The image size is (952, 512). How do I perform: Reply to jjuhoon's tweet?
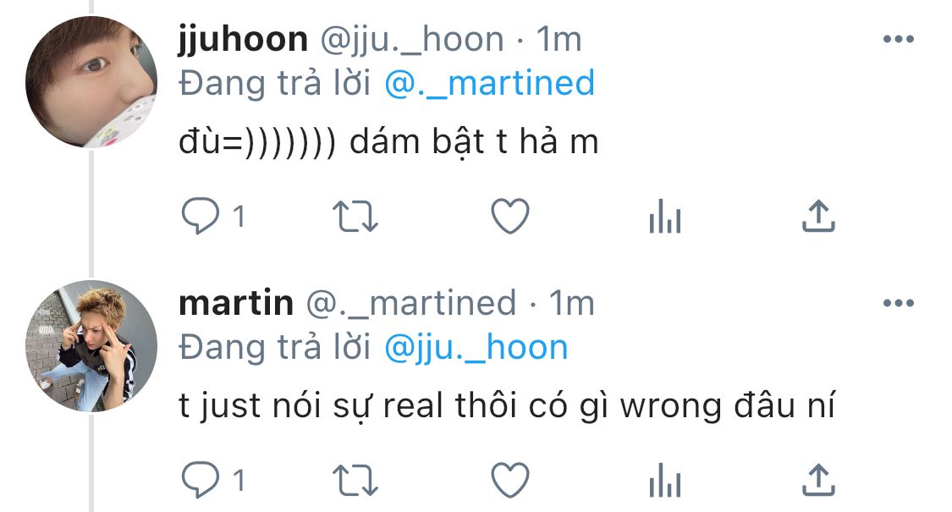pos(201,216)
